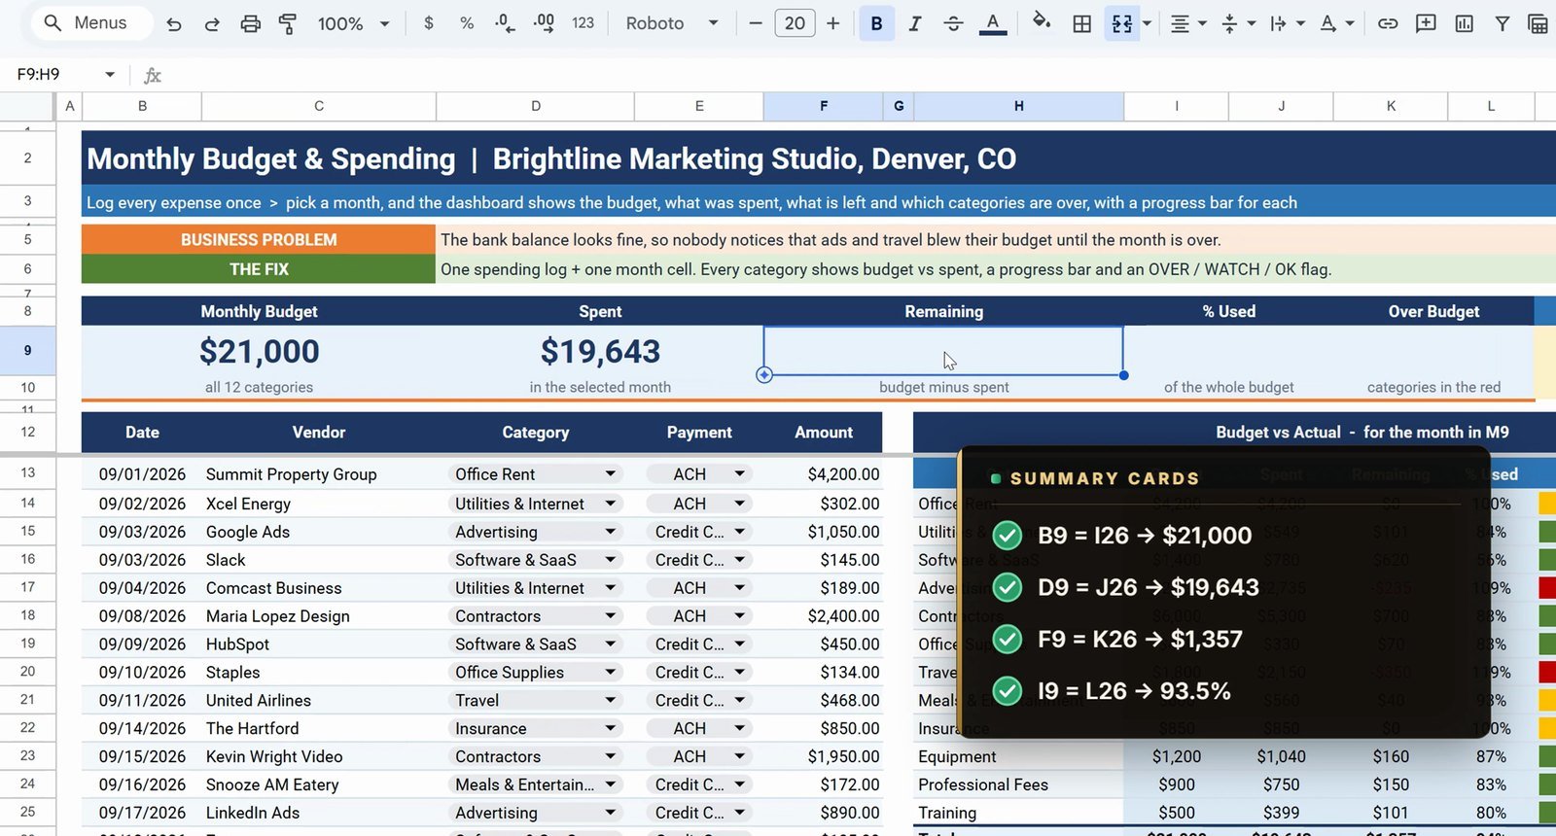
Task: Select row 15 header
Action: (x=27, y=532)
